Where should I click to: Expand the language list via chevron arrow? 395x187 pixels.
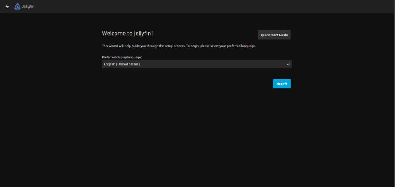click(x=288, y=65)
